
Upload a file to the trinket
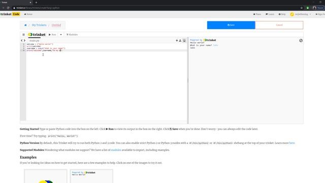pos(180,41)
